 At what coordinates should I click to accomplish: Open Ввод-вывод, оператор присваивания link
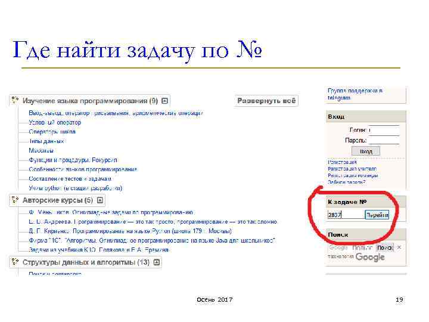click(x=116, y=113)
